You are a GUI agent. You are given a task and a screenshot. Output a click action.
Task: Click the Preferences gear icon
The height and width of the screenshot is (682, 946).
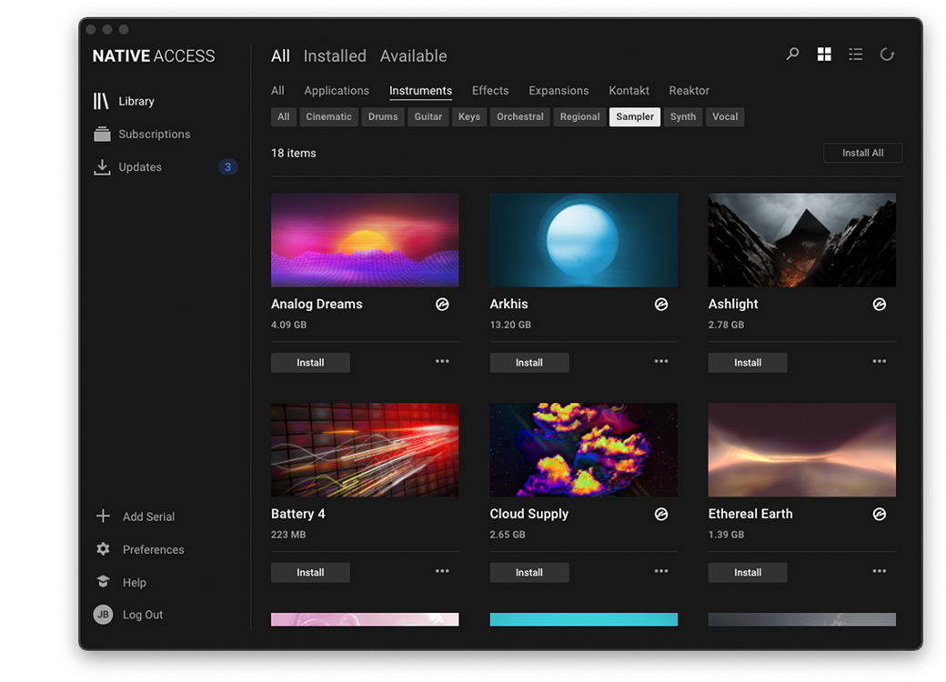[103, 548]
